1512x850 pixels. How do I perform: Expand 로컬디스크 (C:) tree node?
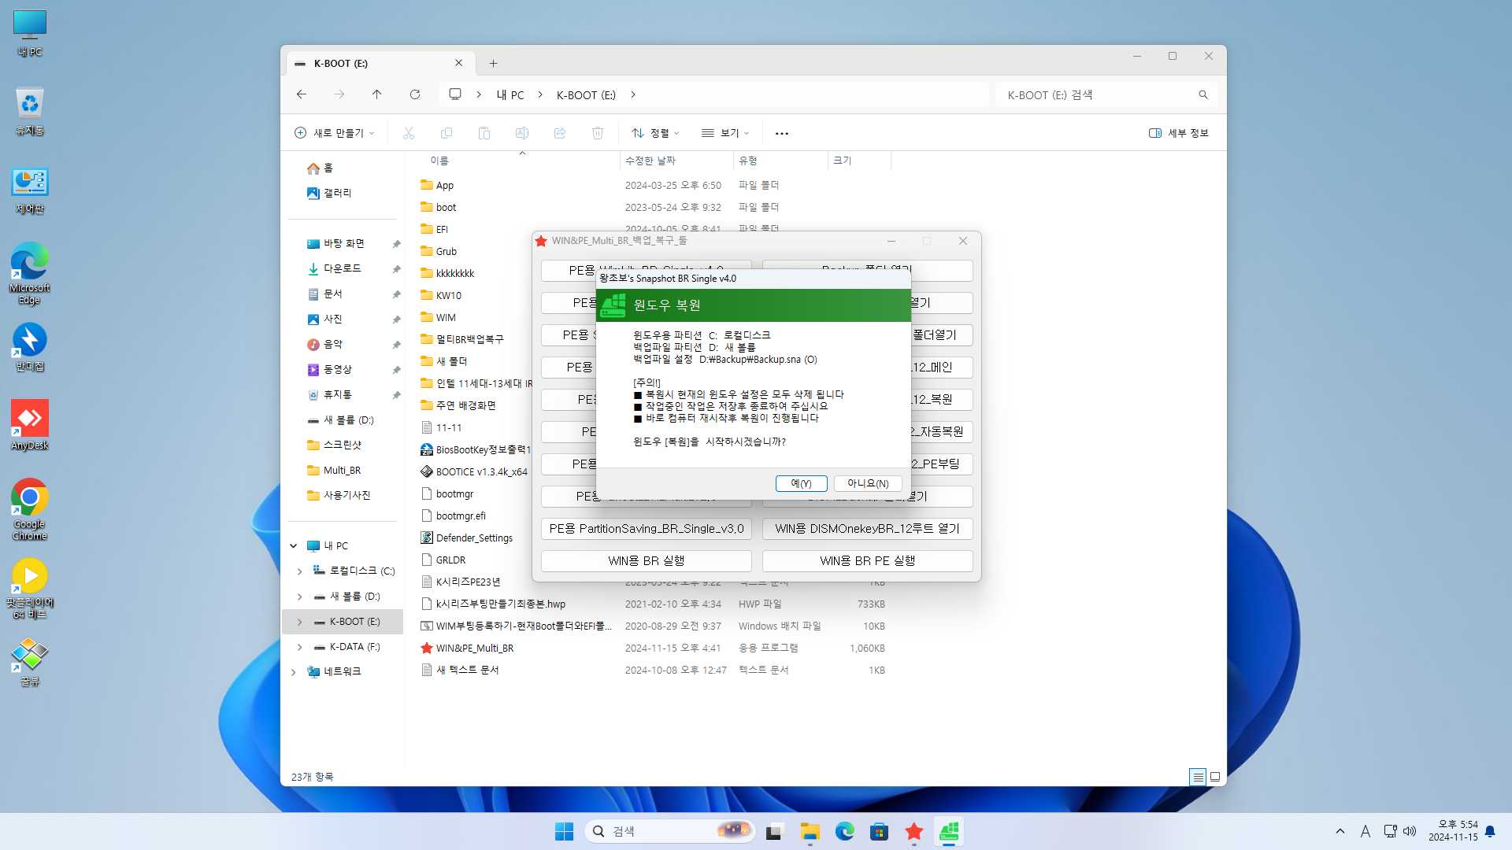pyautogui.click(x=299, y=571)
